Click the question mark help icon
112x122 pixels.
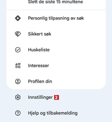tap(18, 113)
